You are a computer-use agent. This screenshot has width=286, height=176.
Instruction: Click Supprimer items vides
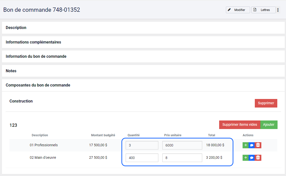[x=240, y=124]
